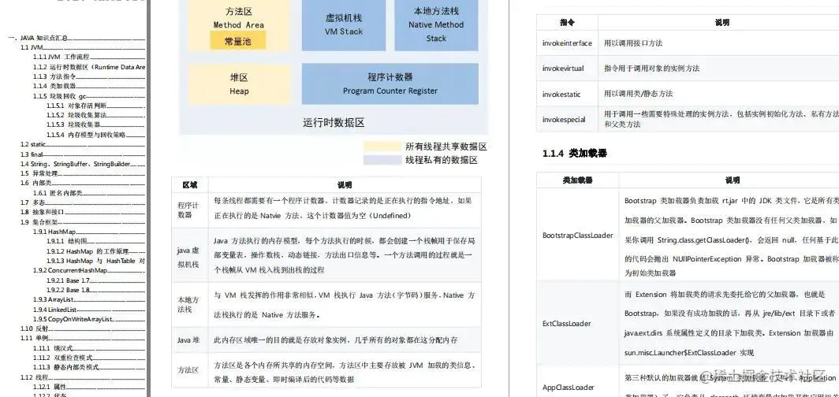839x397 pixels.
Task: Click the 'invokespecial' instruction cell
Action: (567, 120)
